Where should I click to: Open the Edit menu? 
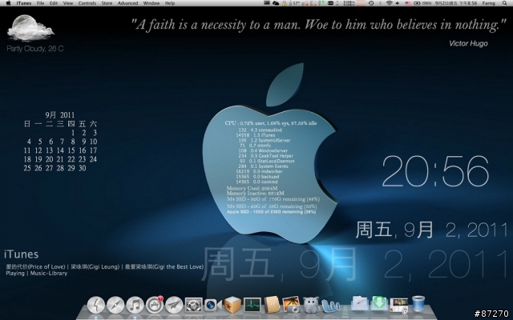click(54, 3)
